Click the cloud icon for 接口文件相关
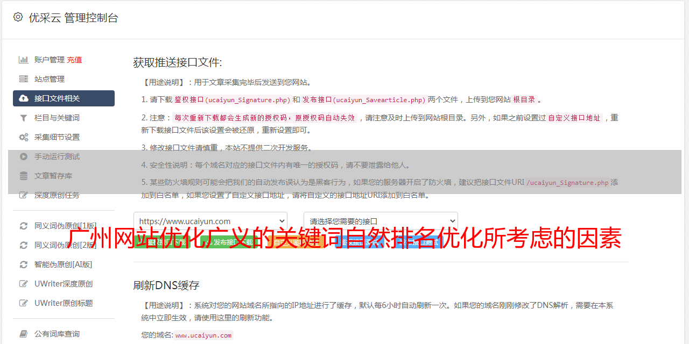Image resolution: width=689 pixels, height=344 pixels. point(24,98)
